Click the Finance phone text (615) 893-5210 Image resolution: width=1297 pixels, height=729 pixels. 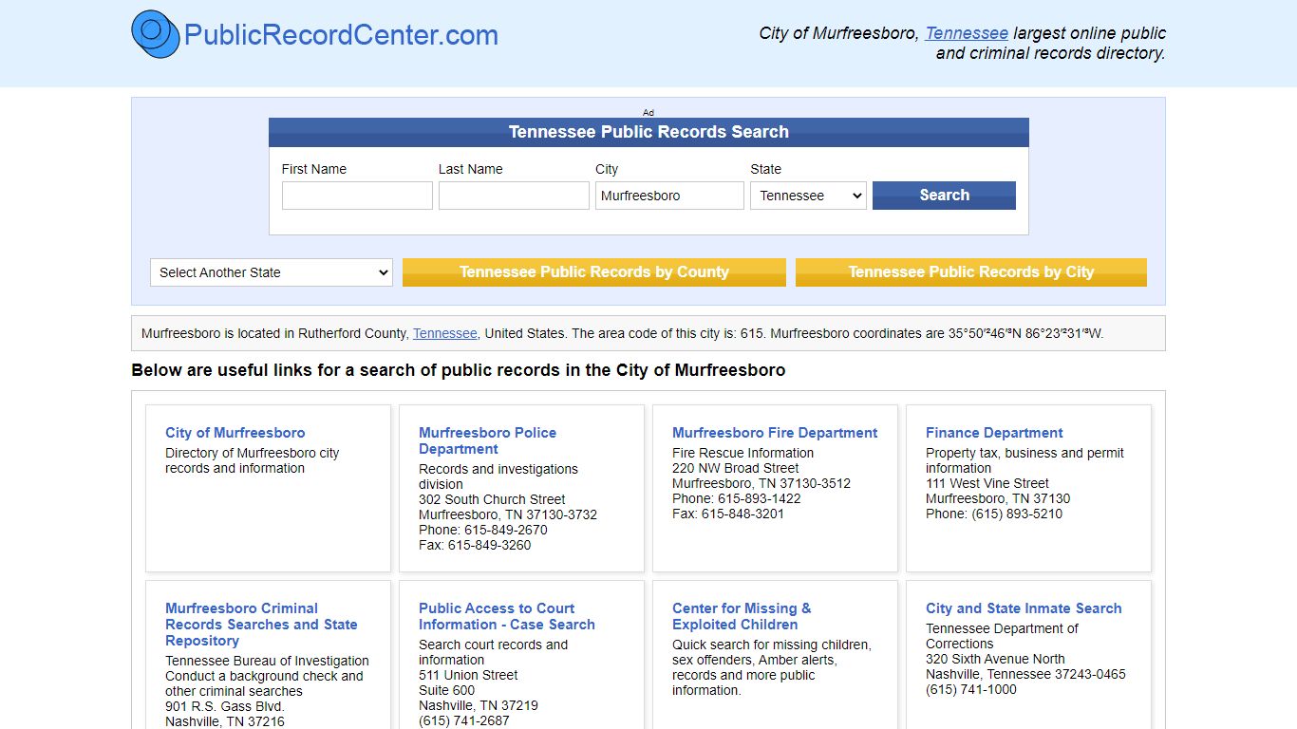tap(1017, 514)
